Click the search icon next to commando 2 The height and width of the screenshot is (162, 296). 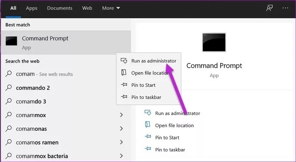click(x=9, y=88)
